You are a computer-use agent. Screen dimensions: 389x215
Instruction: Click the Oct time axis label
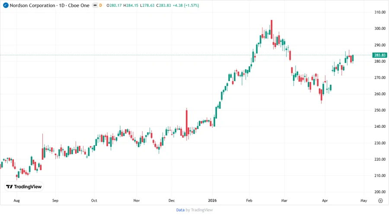(x=94, y=201)
